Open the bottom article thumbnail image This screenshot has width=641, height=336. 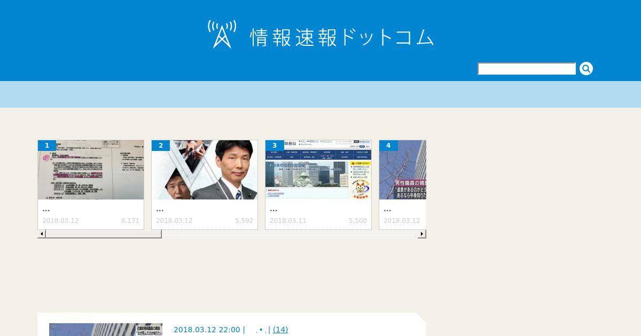pos(106,330)
